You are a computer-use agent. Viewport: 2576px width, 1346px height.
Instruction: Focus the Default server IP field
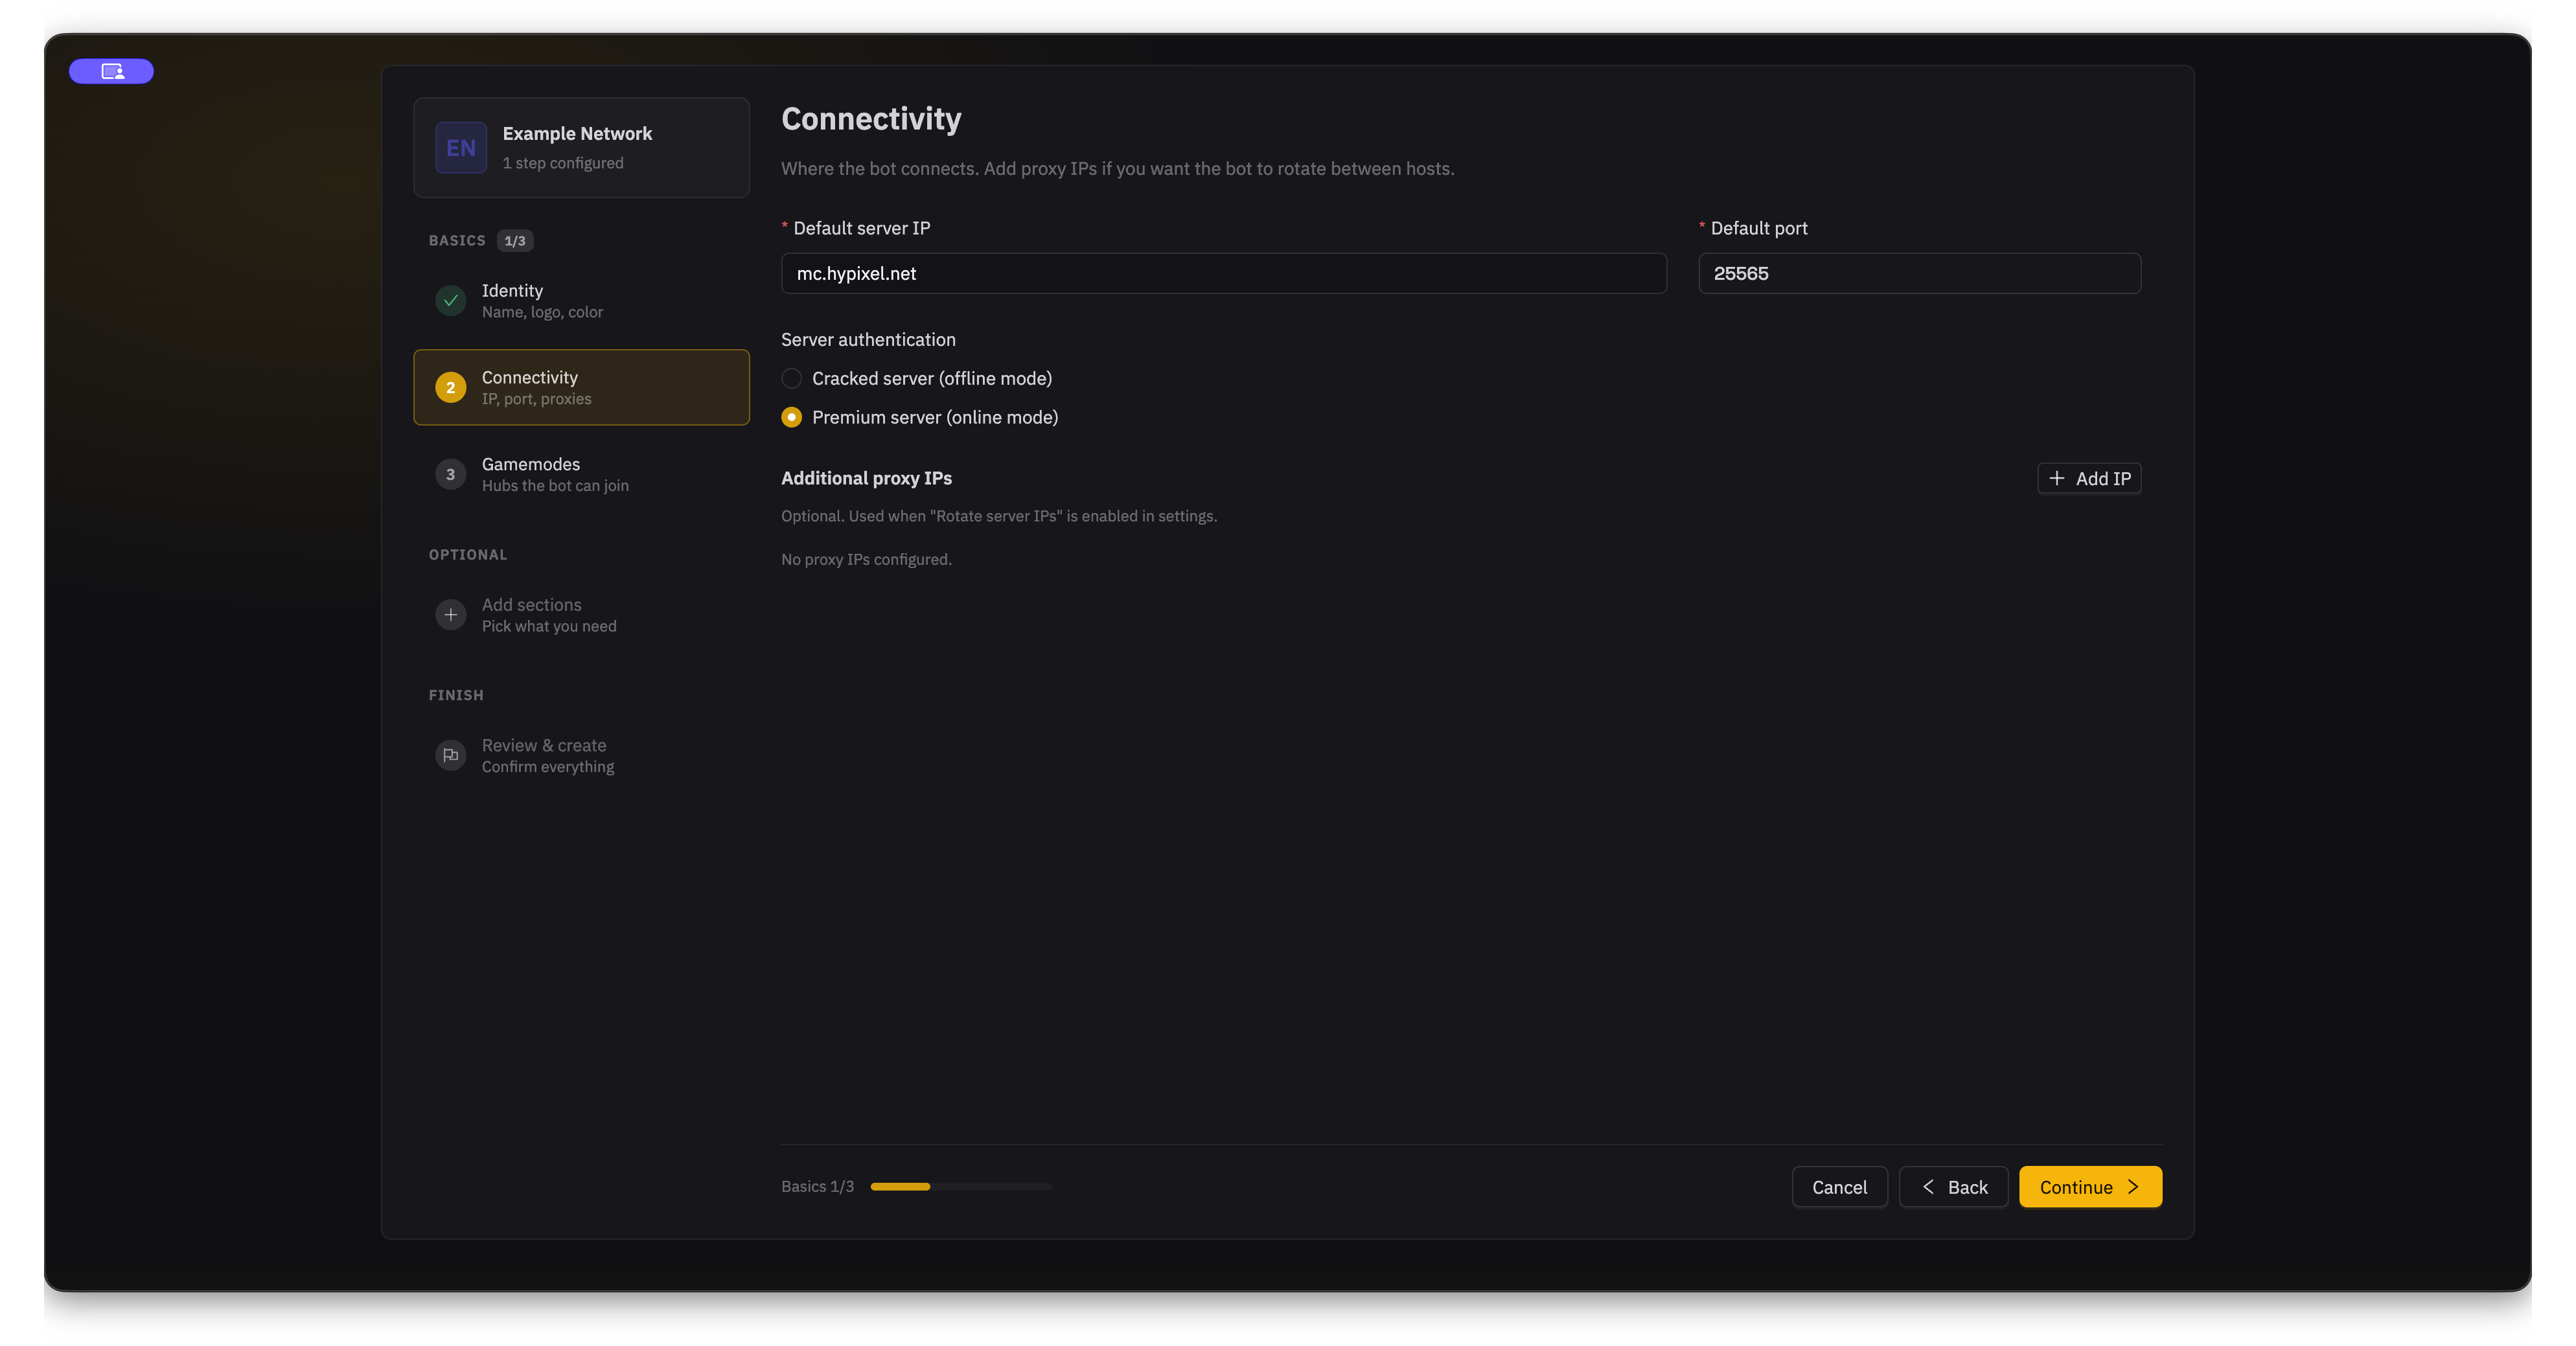click(1224, 273)
